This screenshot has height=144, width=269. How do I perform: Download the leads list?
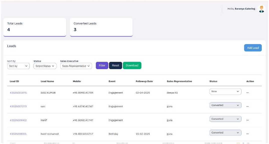[132, 66]
